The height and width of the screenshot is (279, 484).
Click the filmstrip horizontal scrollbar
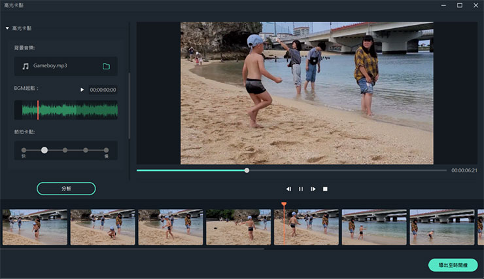point(131,249)
